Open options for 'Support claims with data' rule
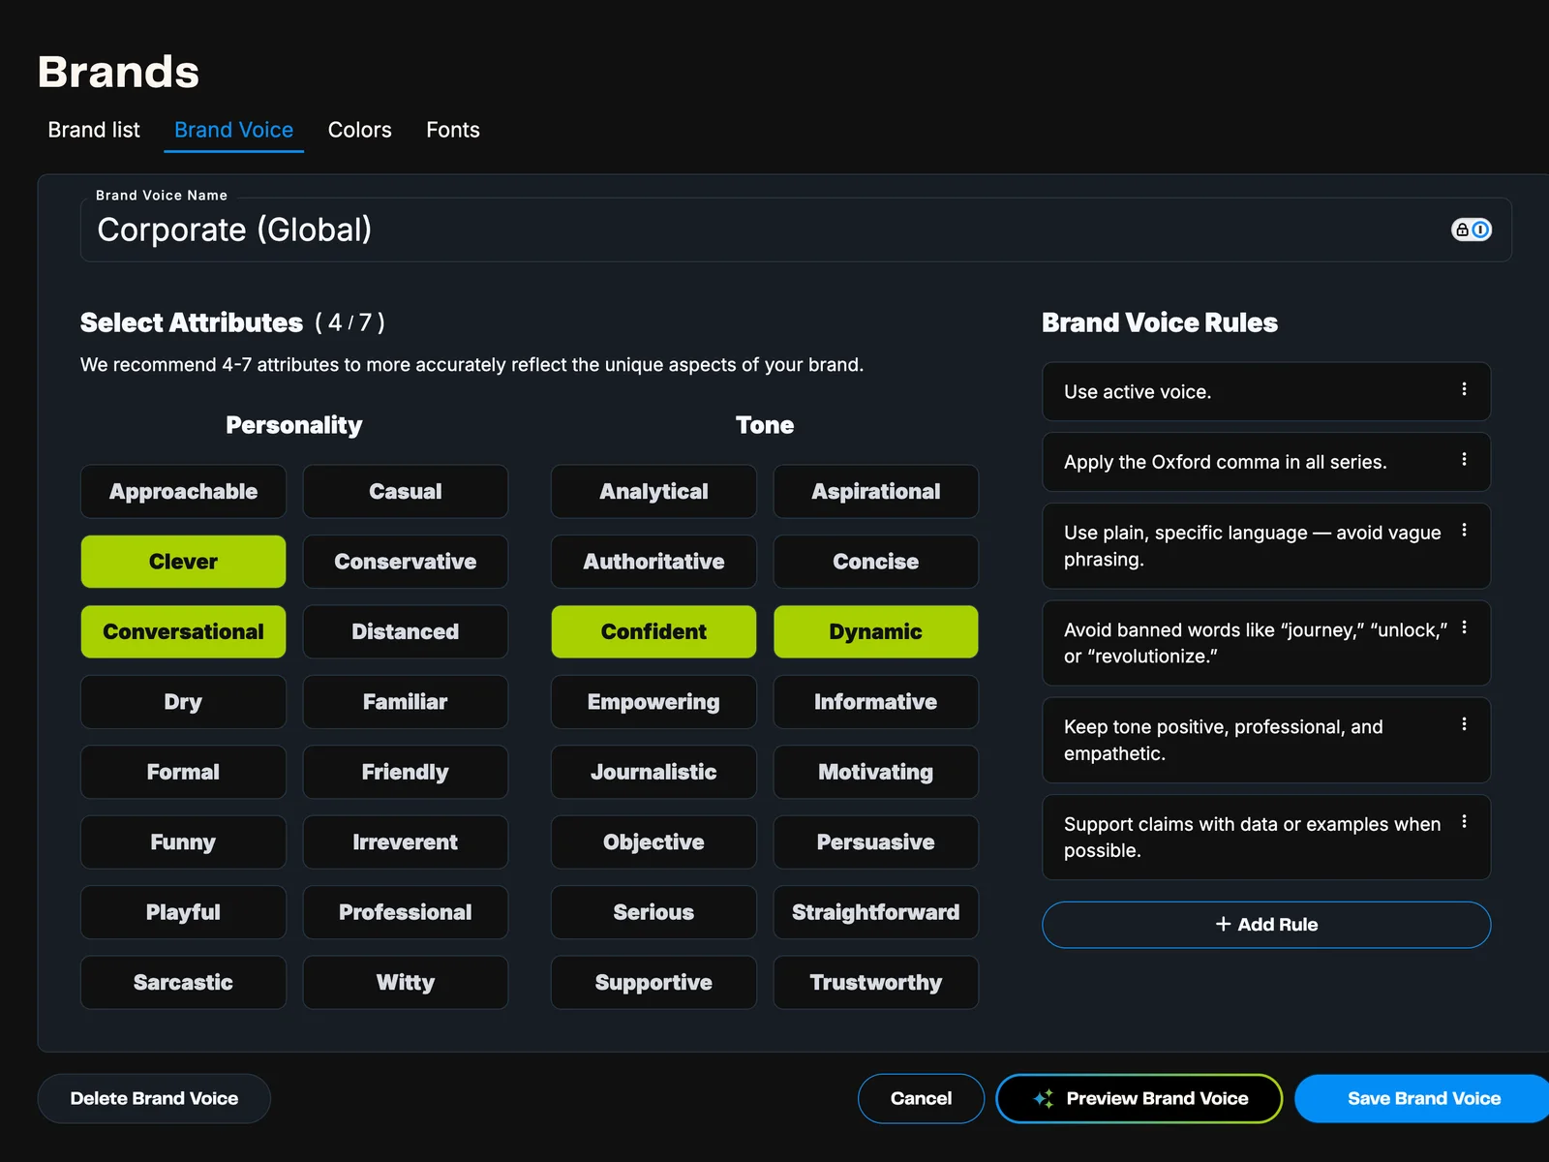 1464,821
